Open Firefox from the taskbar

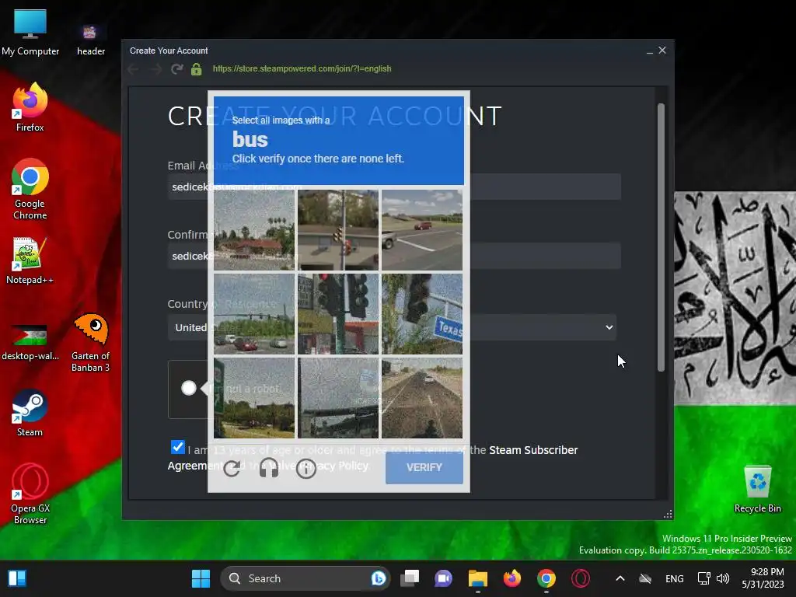(511, 578)
